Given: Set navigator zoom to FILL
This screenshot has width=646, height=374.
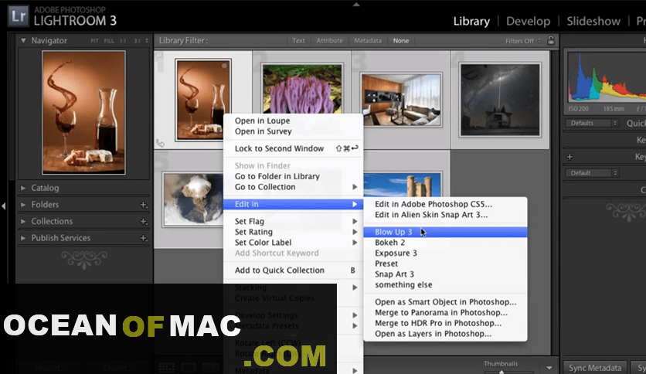Looking at the screenshot, I should click(x=109, y=41).
